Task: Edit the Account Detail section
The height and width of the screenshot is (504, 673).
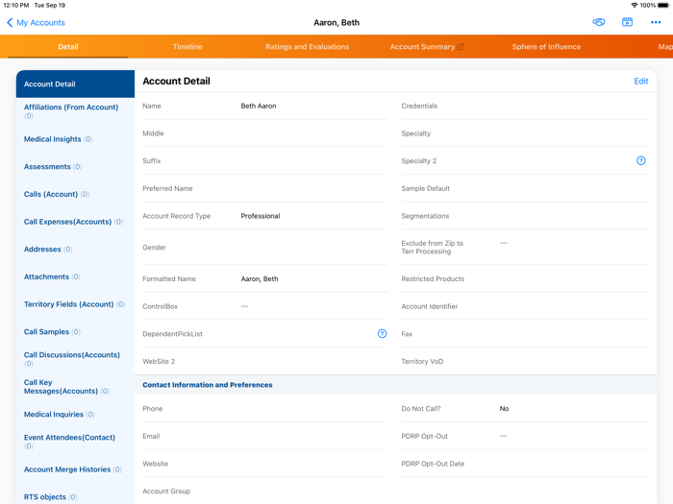Action: pos(641,81)
